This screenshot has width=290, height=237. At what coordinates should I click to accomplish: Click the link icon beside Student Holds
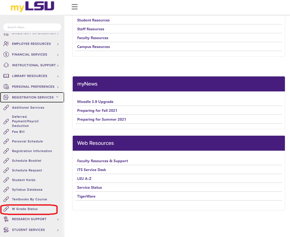[6, 180]
